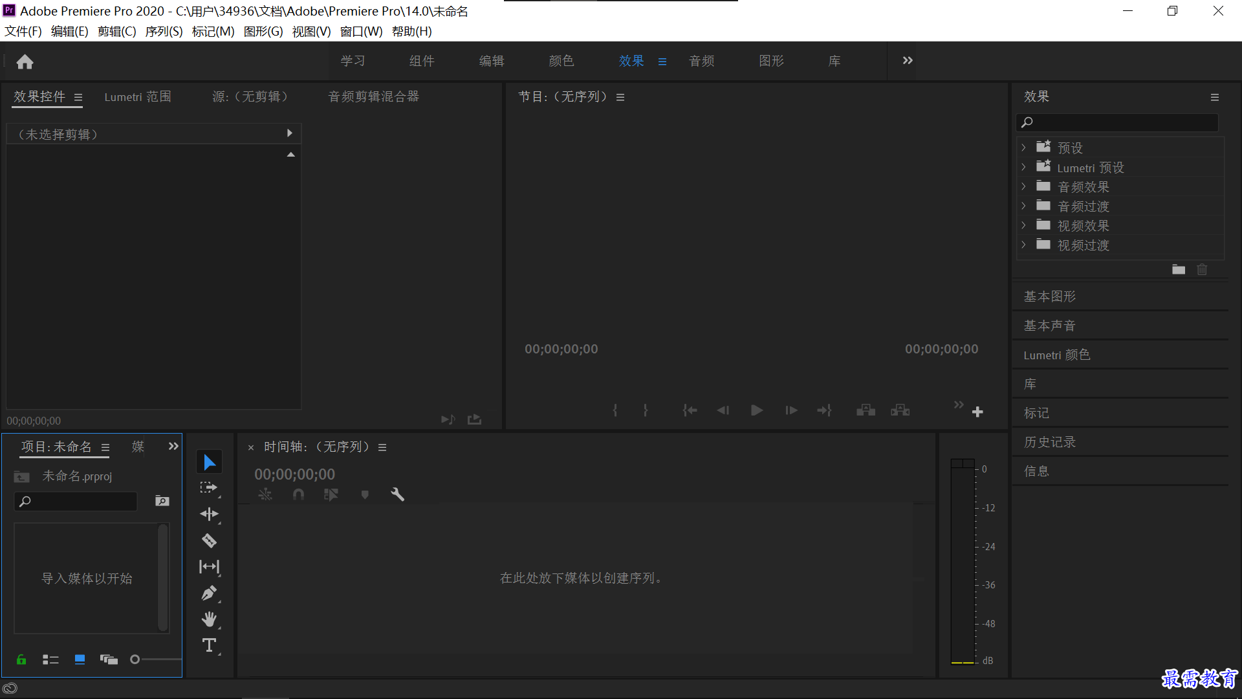
Task: Open Program monitor panel menu
Action: [620, 97]
